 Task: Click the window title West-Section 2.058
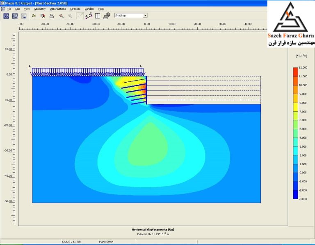[51, 3]
